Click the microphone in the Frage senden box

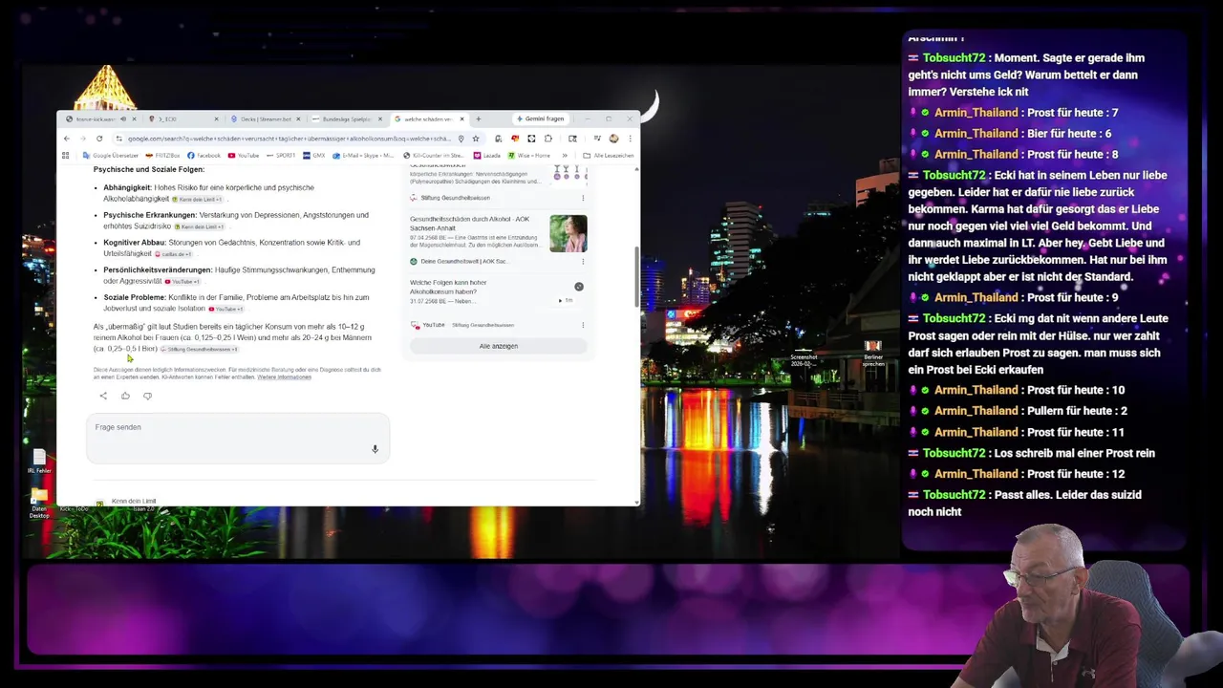coord(375,449)
